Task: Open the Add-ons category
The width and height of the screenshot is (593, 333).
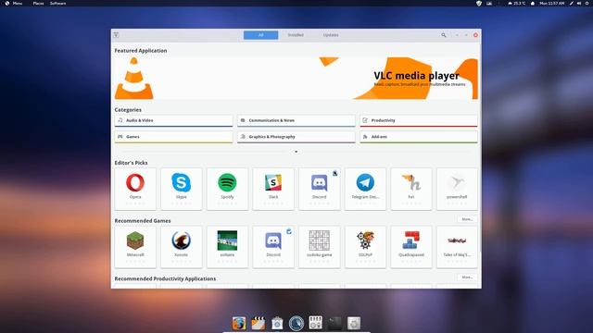Action: tap(419, 137)
